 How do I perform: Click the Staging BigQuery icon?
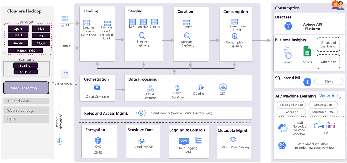pyautogui.click(x=143, y=35)
